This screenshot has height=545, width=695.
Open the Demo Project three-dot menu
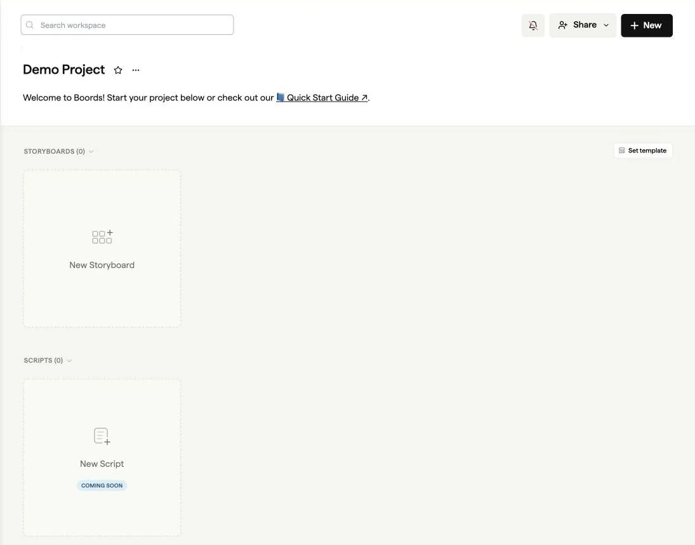(136, 70)
